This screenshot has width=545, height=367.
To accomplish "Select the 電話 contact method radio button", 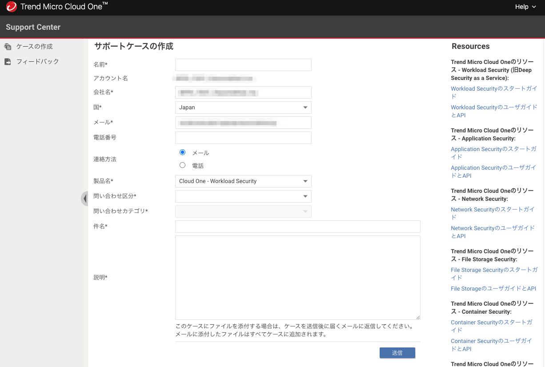I will 182,165.
